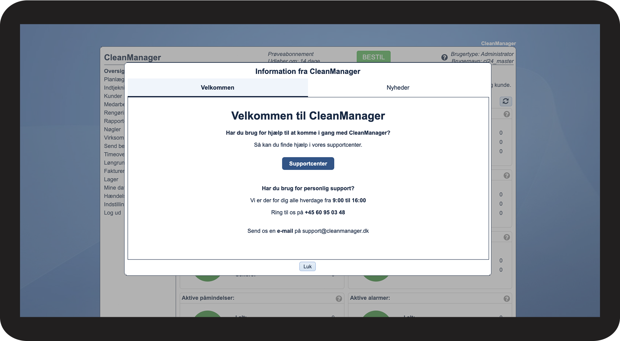Close the dialog with the Luk button
This screenshot has height=341, width=620.
tap(307, 267)
